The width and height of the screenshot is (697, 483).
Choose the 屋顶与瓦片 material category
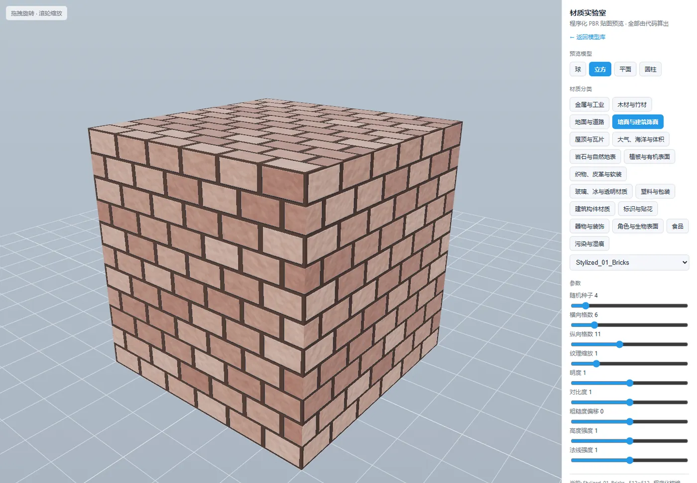click(x=589, y=139)
